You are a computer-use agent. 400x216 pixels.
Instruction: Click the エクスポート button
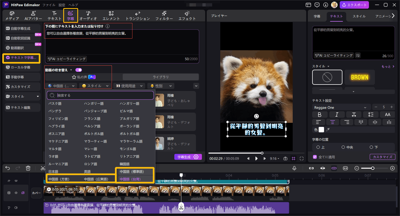(354, 5)
